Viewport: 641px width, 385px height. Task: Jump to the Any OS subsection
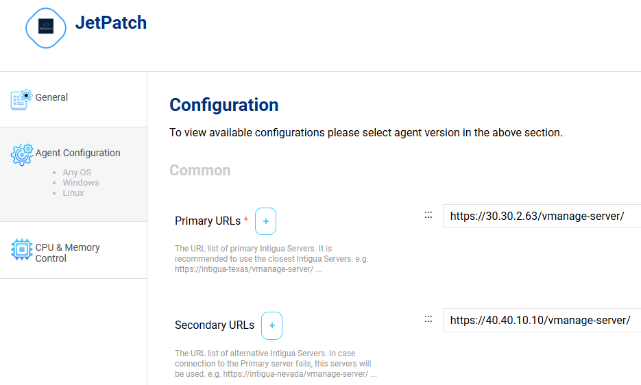point(77,173)
